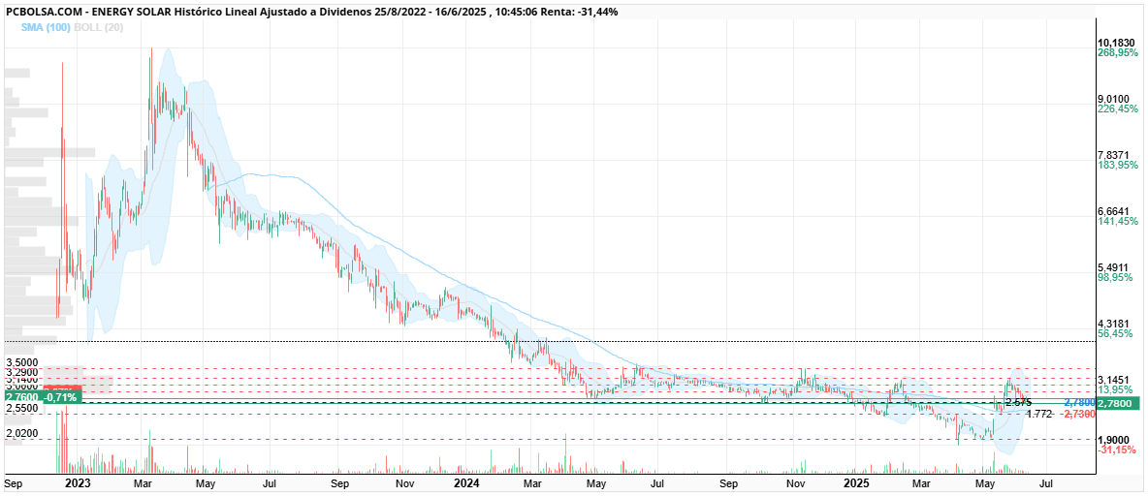The height and width of the screenshot is (496, 1148).
Task: Click the 10,1830 price axis label
Action: pos(1115,44)
